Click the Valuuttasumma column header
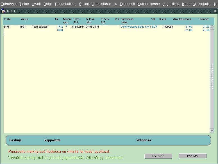This screenshot has width=218, height=164. click(182, 19)
